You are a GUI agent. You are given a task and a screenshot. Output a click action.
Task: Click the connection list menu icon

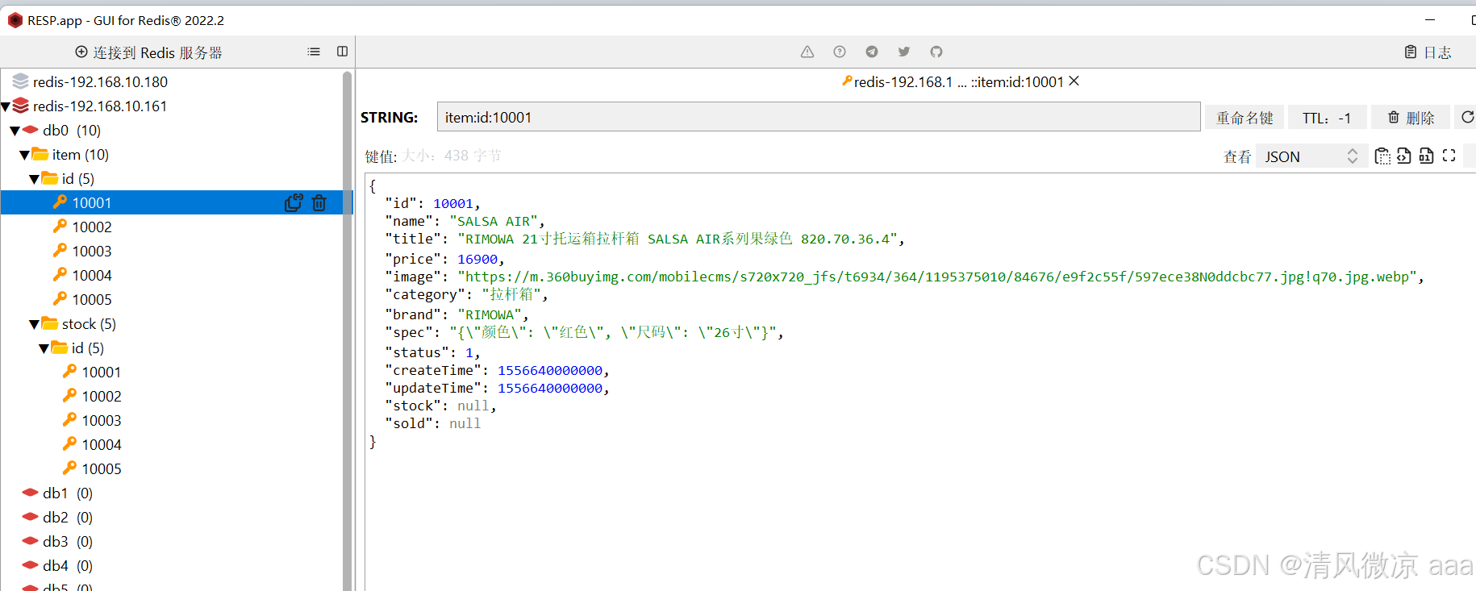(314, 52)
